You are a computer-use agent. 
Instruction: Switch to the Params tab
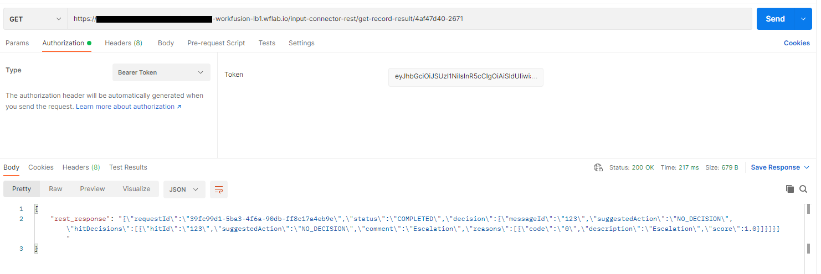point(17,43)
